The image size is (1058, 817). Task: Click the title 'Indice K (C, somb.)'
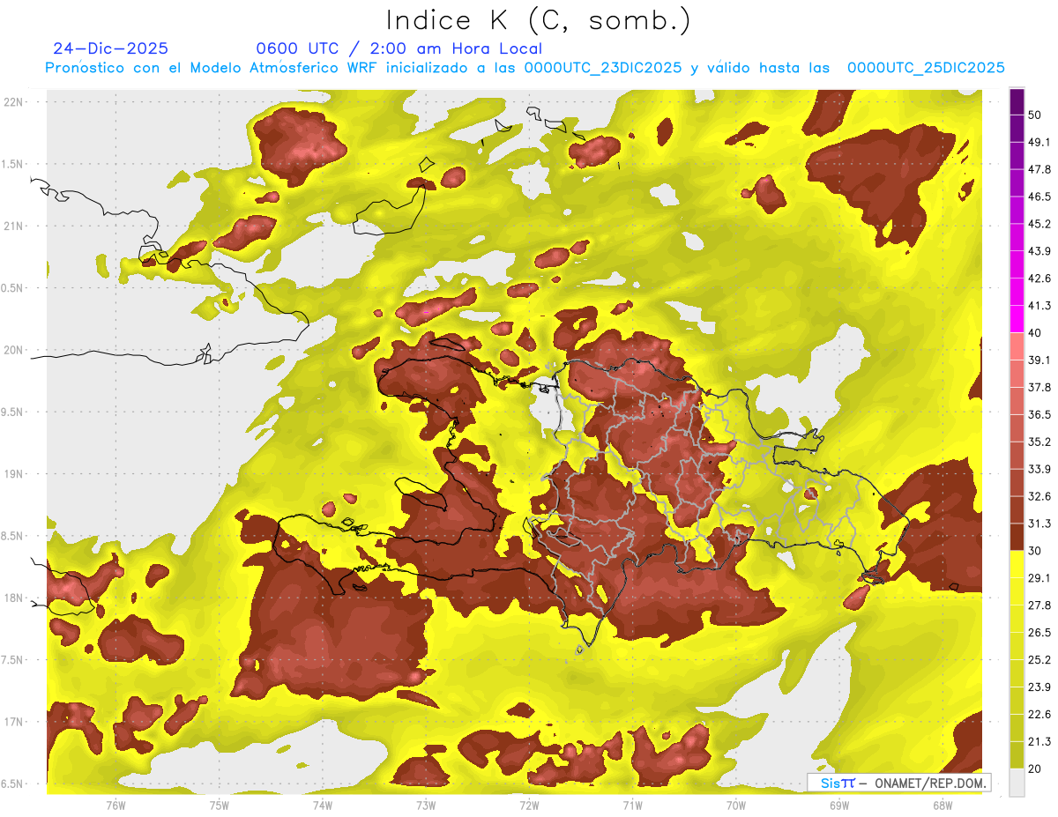[538, 20]
